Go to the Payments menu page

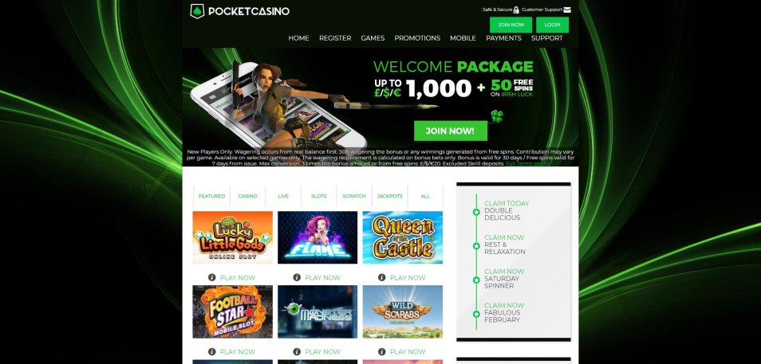point(504,37)
